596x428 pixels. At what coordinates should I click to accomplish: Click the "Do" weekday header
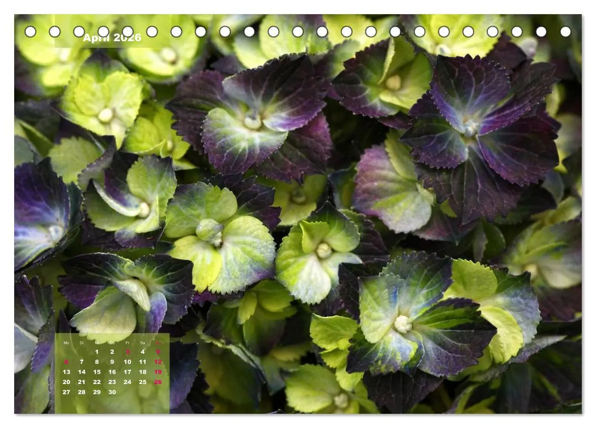pyautogui.click(x=112, y=343)
